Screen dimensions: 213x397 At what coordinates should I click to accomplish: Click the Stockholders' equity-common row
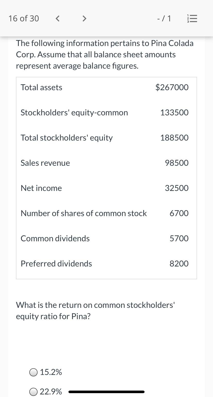106,113
